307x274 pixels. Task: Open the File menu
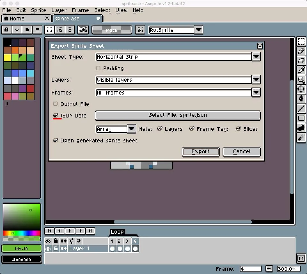click(x=7, y=10)
